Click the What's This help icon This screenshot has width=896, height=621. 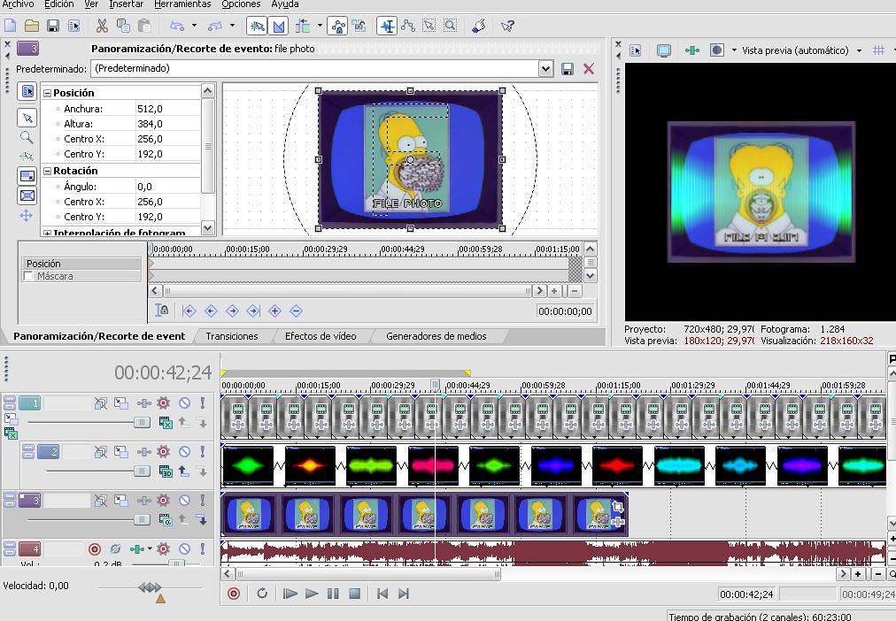point(506,26)
